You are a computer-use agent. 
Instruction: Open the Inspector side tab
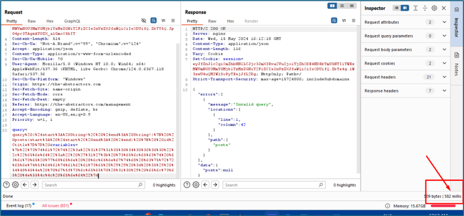(x=457, y=23)
